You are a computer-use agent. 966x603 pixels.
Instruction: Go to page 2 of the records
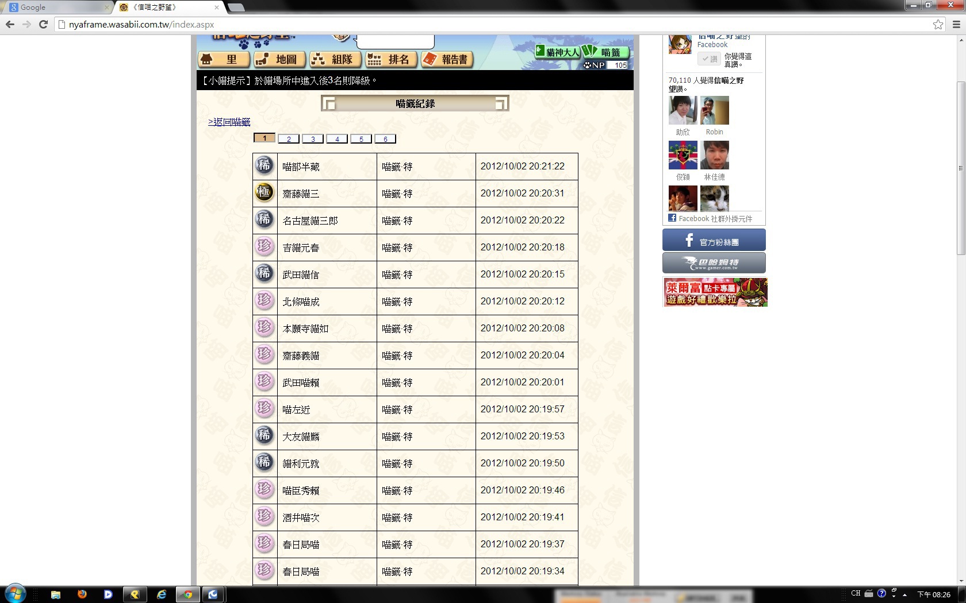[x=289, y=138]
